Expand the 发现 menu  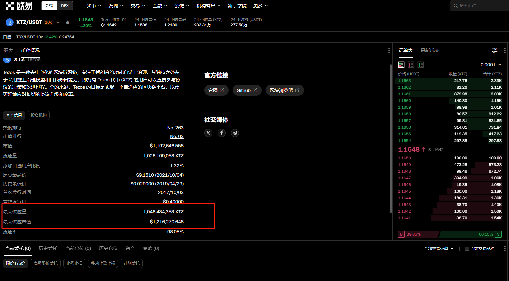tap(116, 6)
